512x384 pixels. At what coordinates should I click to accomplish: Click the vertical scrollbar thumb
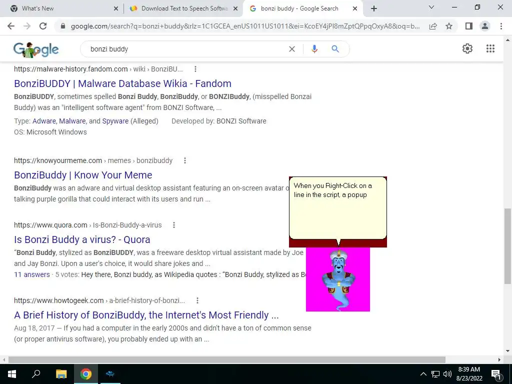(x=507, y=246)
